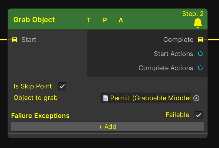Click the Complete Actions label text

coord(166,68)
